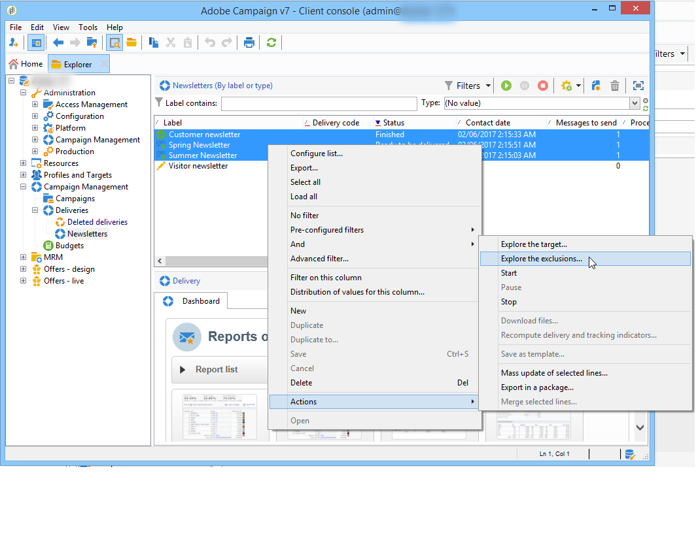Open the Tools menu

click(88, 27)
